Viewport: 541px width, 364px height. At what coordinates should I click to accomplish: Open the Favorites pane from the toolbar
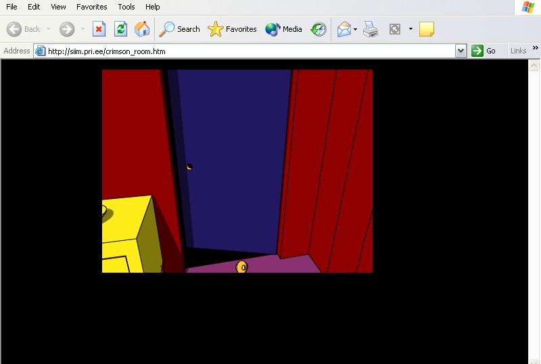[x=232, y=29]
